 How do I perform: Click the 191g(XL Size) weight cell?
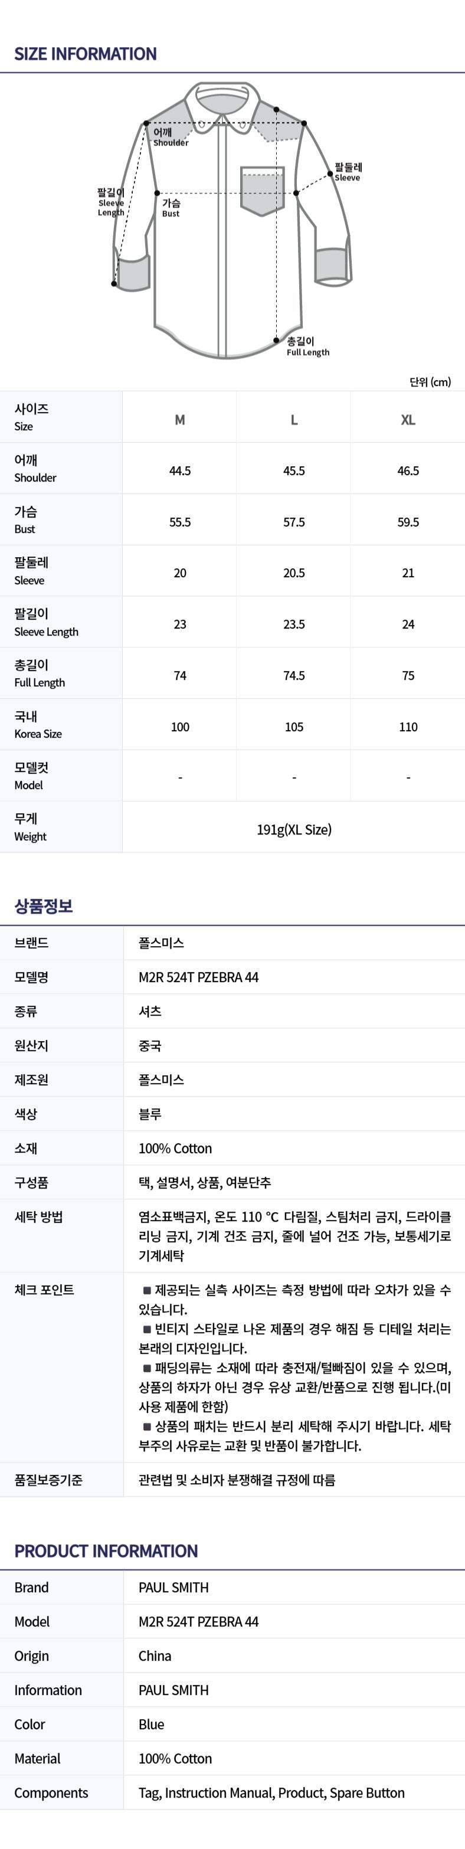pos(293,829)
